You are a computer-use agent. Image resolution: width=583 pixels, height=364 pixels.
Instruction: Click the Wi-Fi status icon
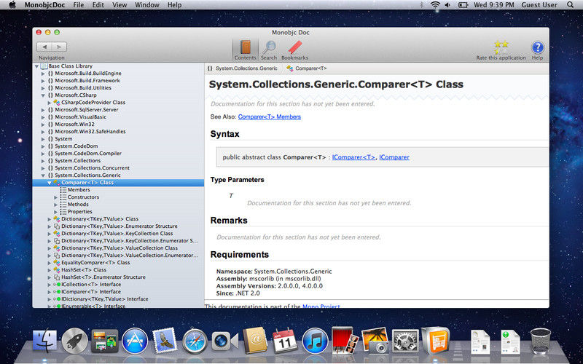tap(434, 5)
